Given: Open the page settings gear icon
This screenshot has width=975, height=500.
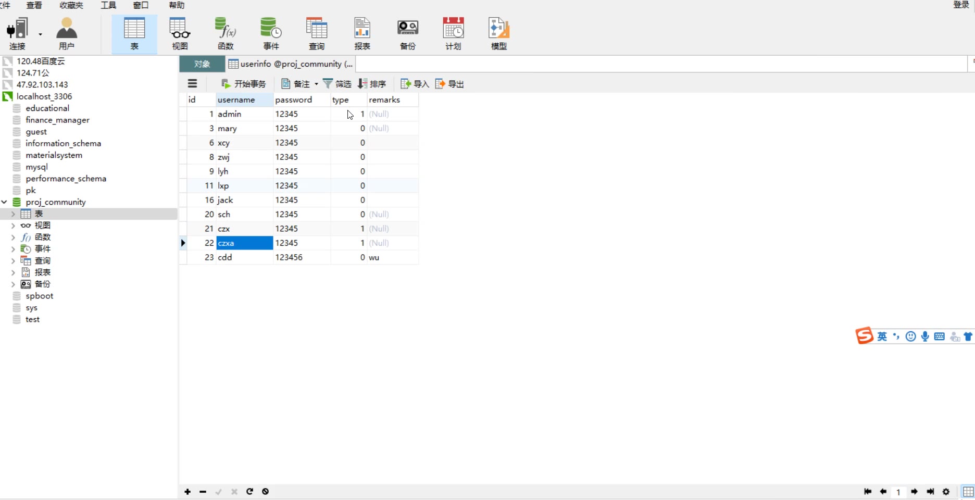Looking at the screenshot, I should 946,492.
